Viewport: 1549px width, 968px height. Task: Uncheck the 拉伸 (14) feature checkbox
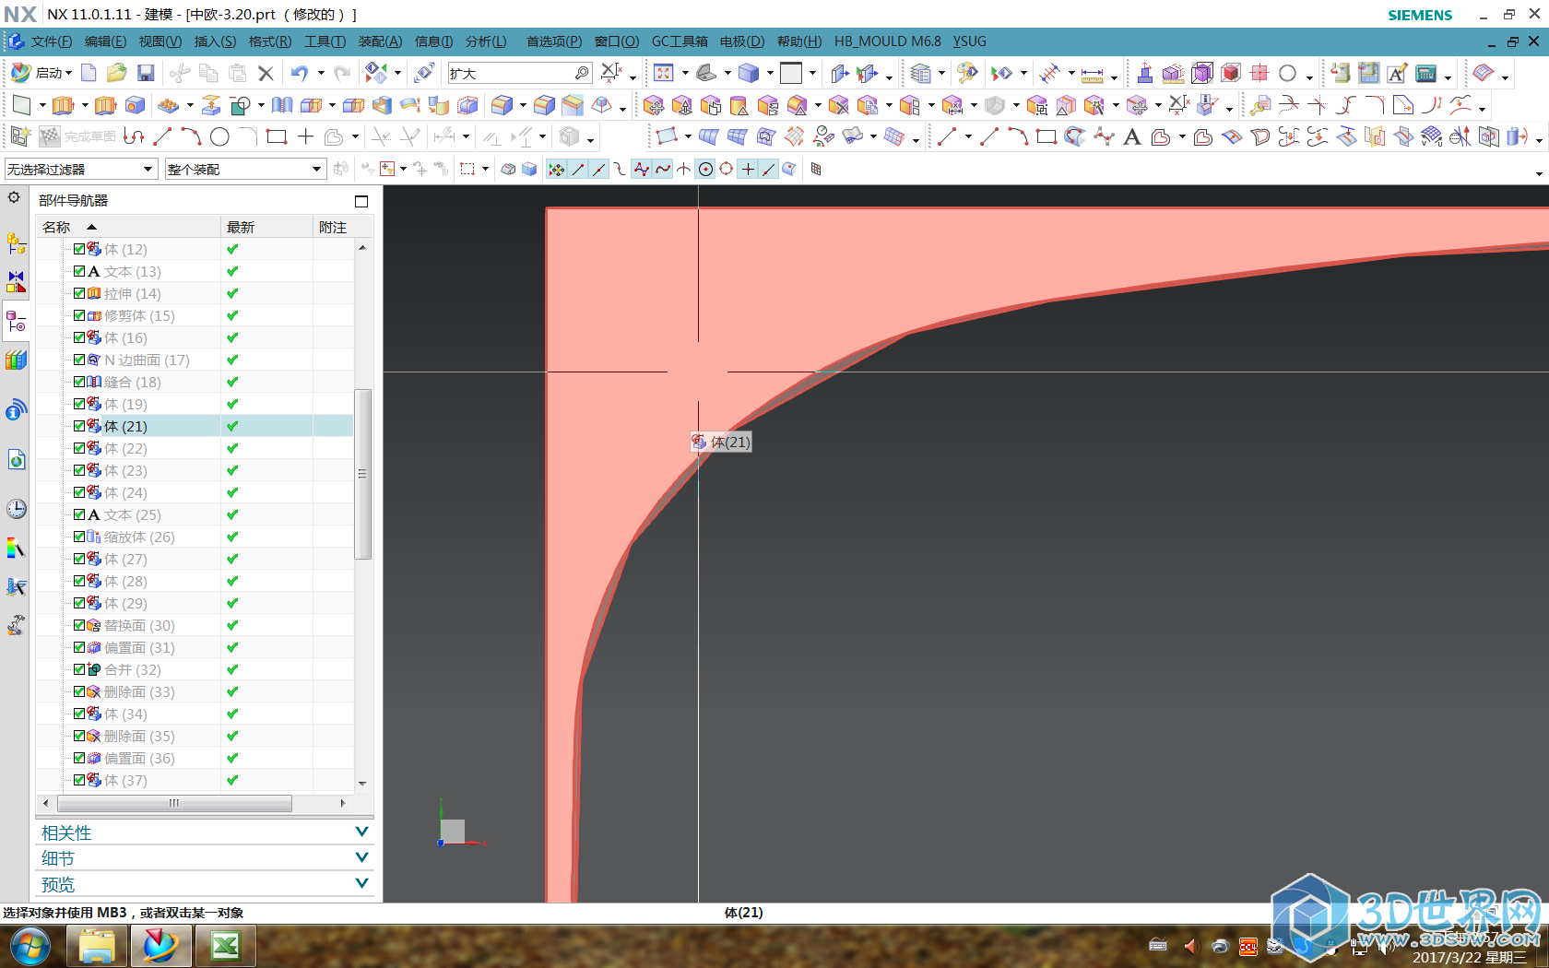point(79,293)
